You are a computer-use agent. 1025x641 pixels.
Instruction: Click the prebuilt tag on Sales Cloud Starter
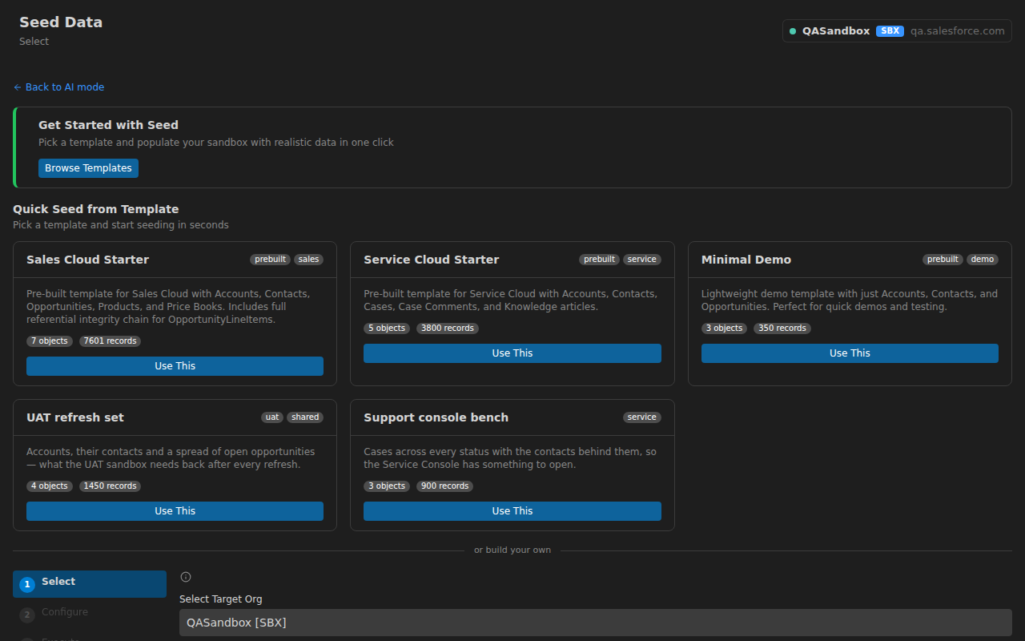point(270,260)
